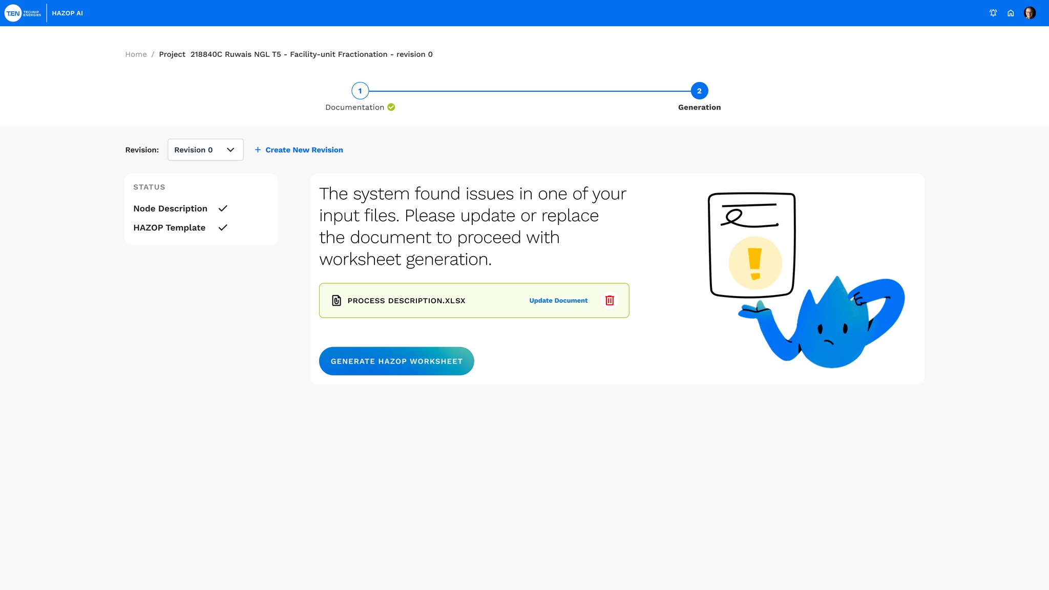Screen dimensions: 1049x590
Task: Click the PROCESS DESCRIPTION.XLSX file name
Action: (406, 301)
